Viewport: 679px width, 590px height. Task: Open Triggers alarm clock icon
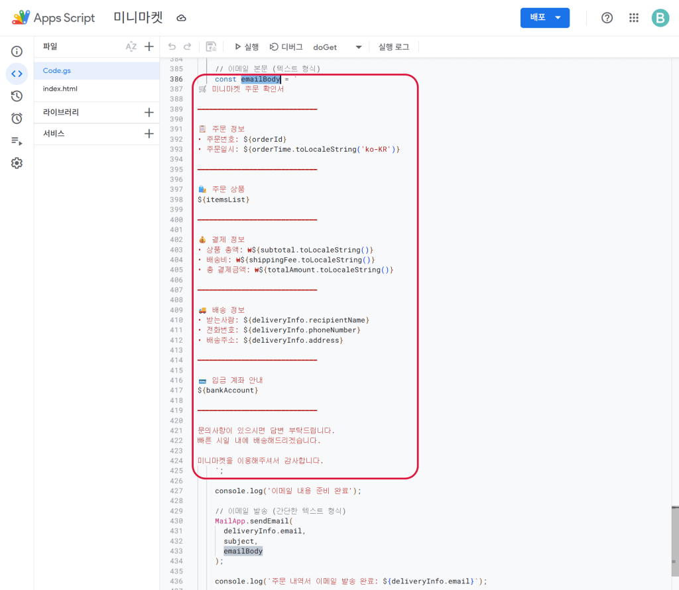17,119
